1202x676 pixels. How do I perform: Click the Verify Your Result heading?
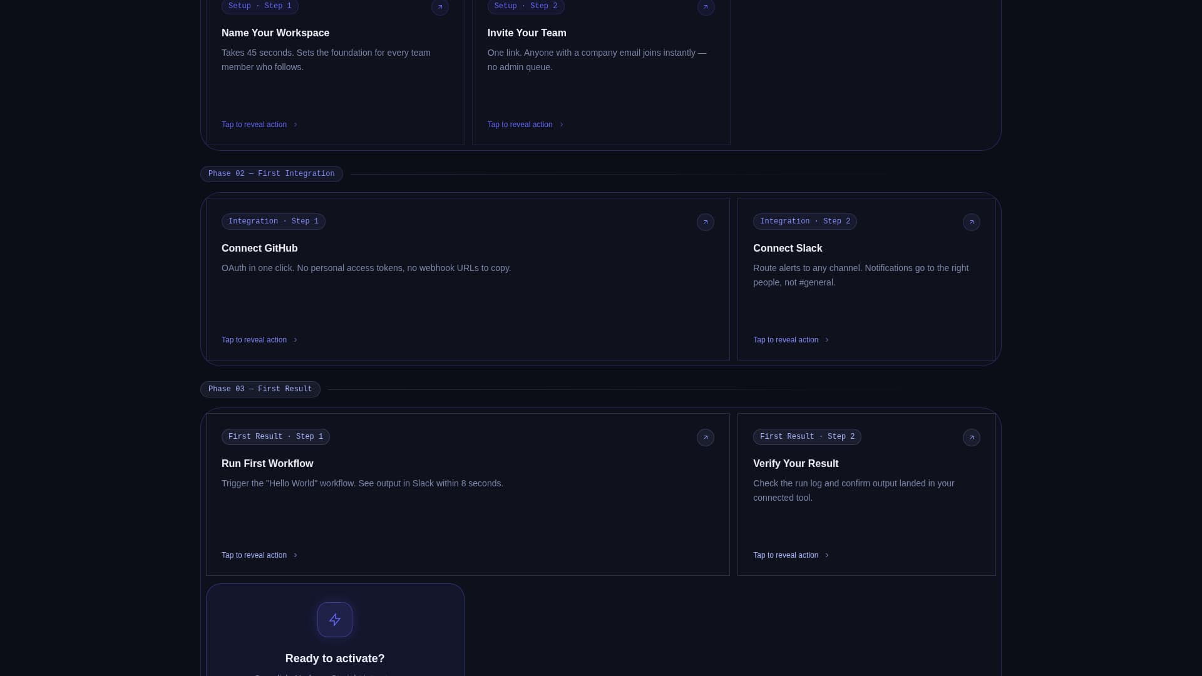(796, 464)
